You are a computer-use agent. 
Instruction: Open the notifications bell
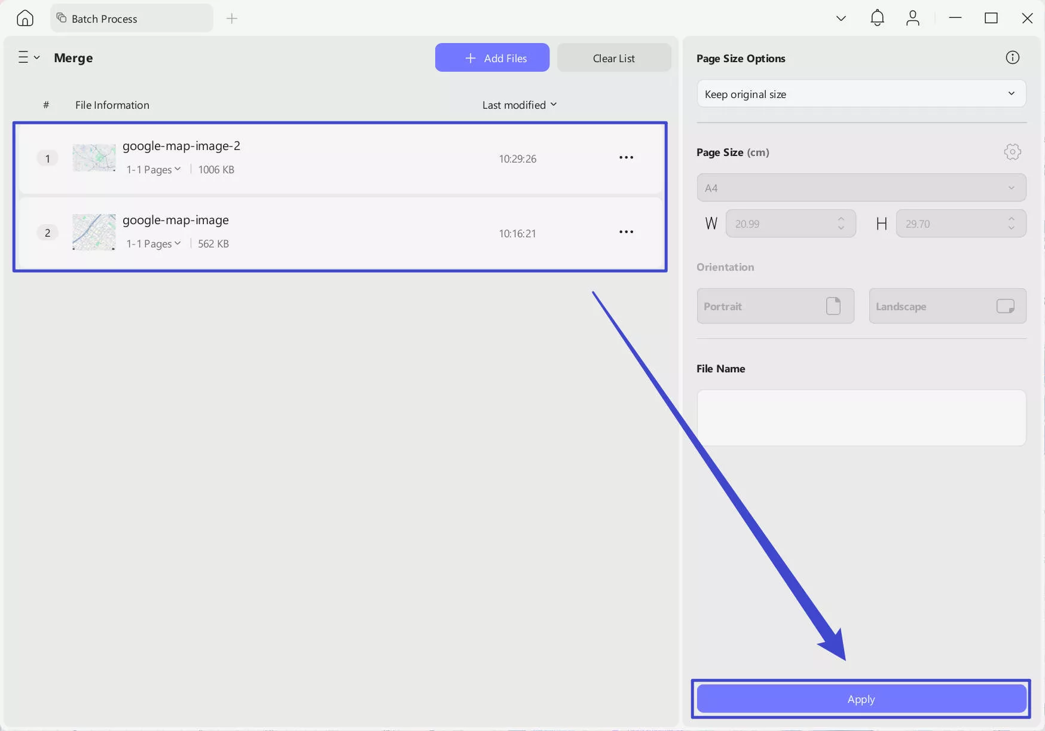tap(877, 18)
